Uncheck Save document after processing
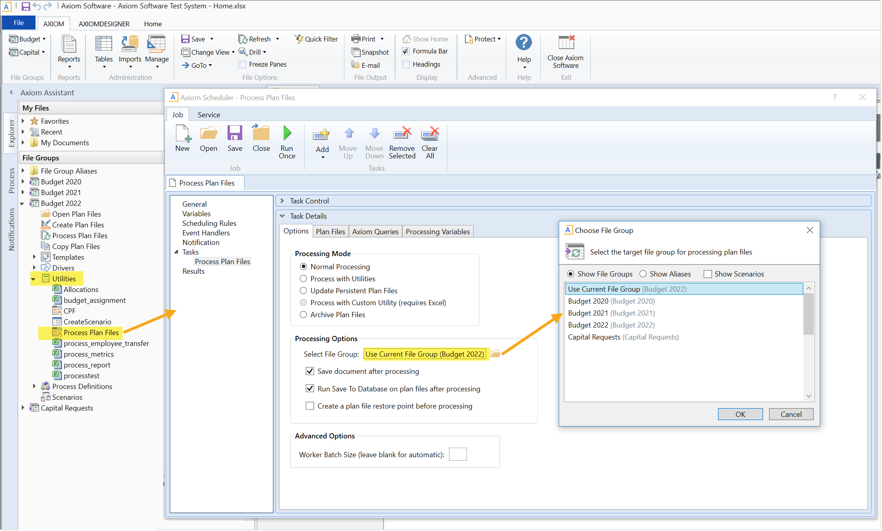Image resolution: width=882 pixels, height=531 pixels. [x=310, y=371]
